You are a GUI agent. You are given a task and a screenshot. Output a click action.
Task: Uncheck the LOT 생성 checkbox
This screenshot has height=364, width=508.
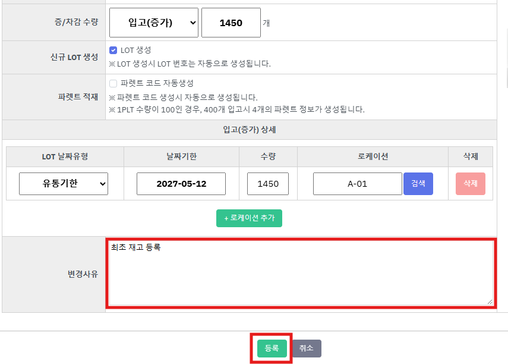click(x=113, y=51)
